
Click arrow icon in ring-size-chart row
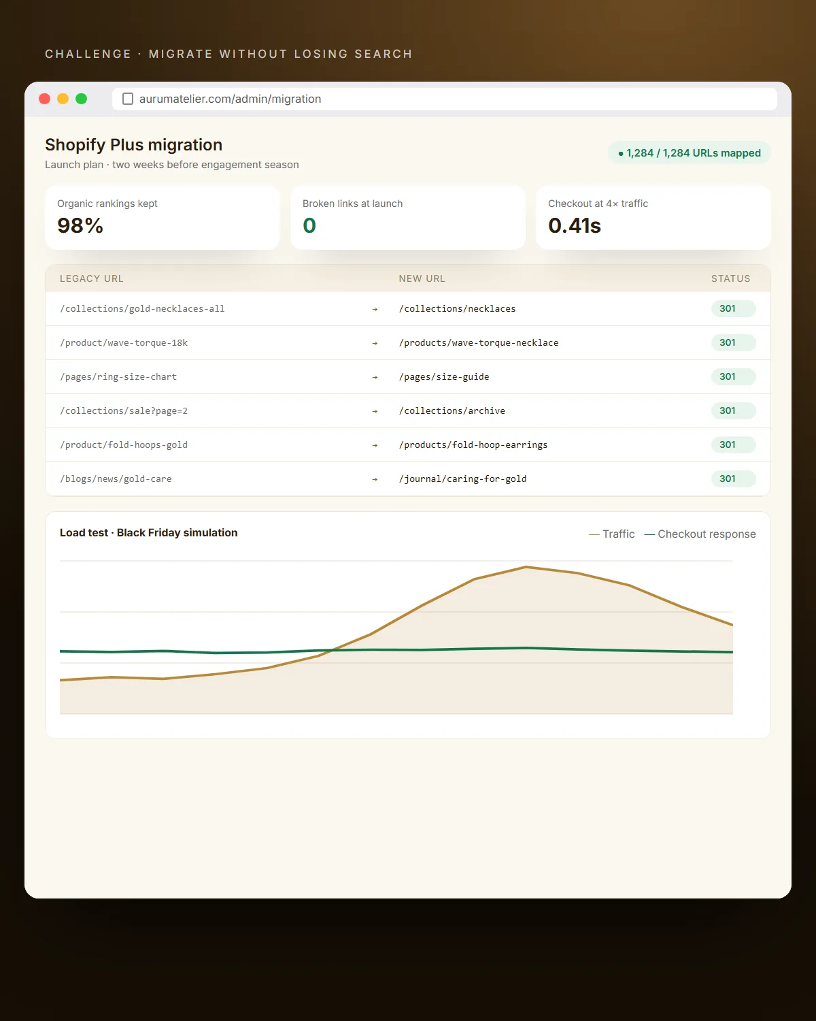pos(375,377)
